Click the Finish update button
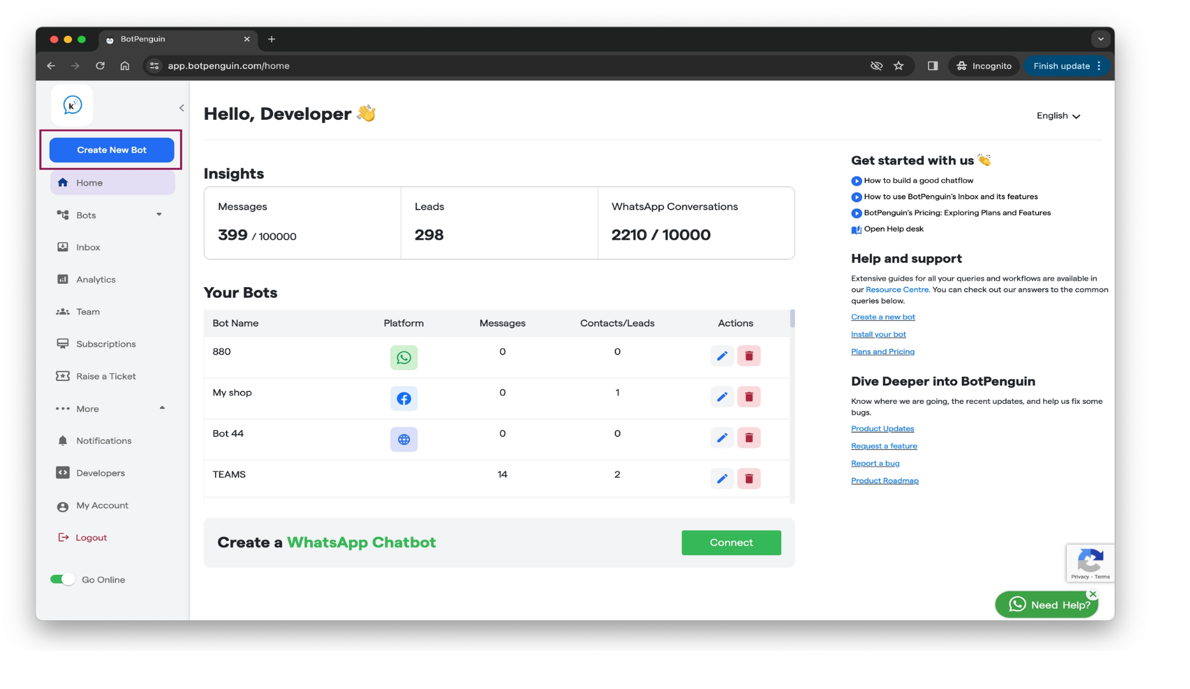 point(1067,66)
